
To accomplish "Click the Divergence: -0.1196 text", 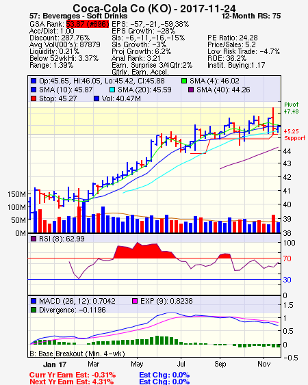I will coord(73,310).
